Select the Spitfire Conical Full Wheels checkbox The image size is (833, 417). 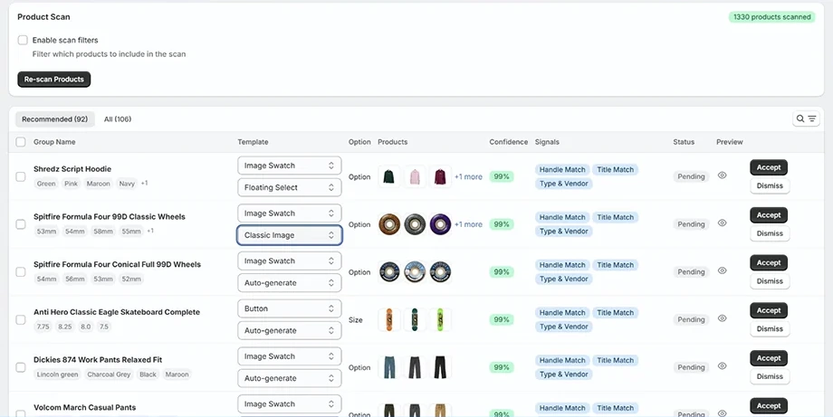[x=21, y=272]
